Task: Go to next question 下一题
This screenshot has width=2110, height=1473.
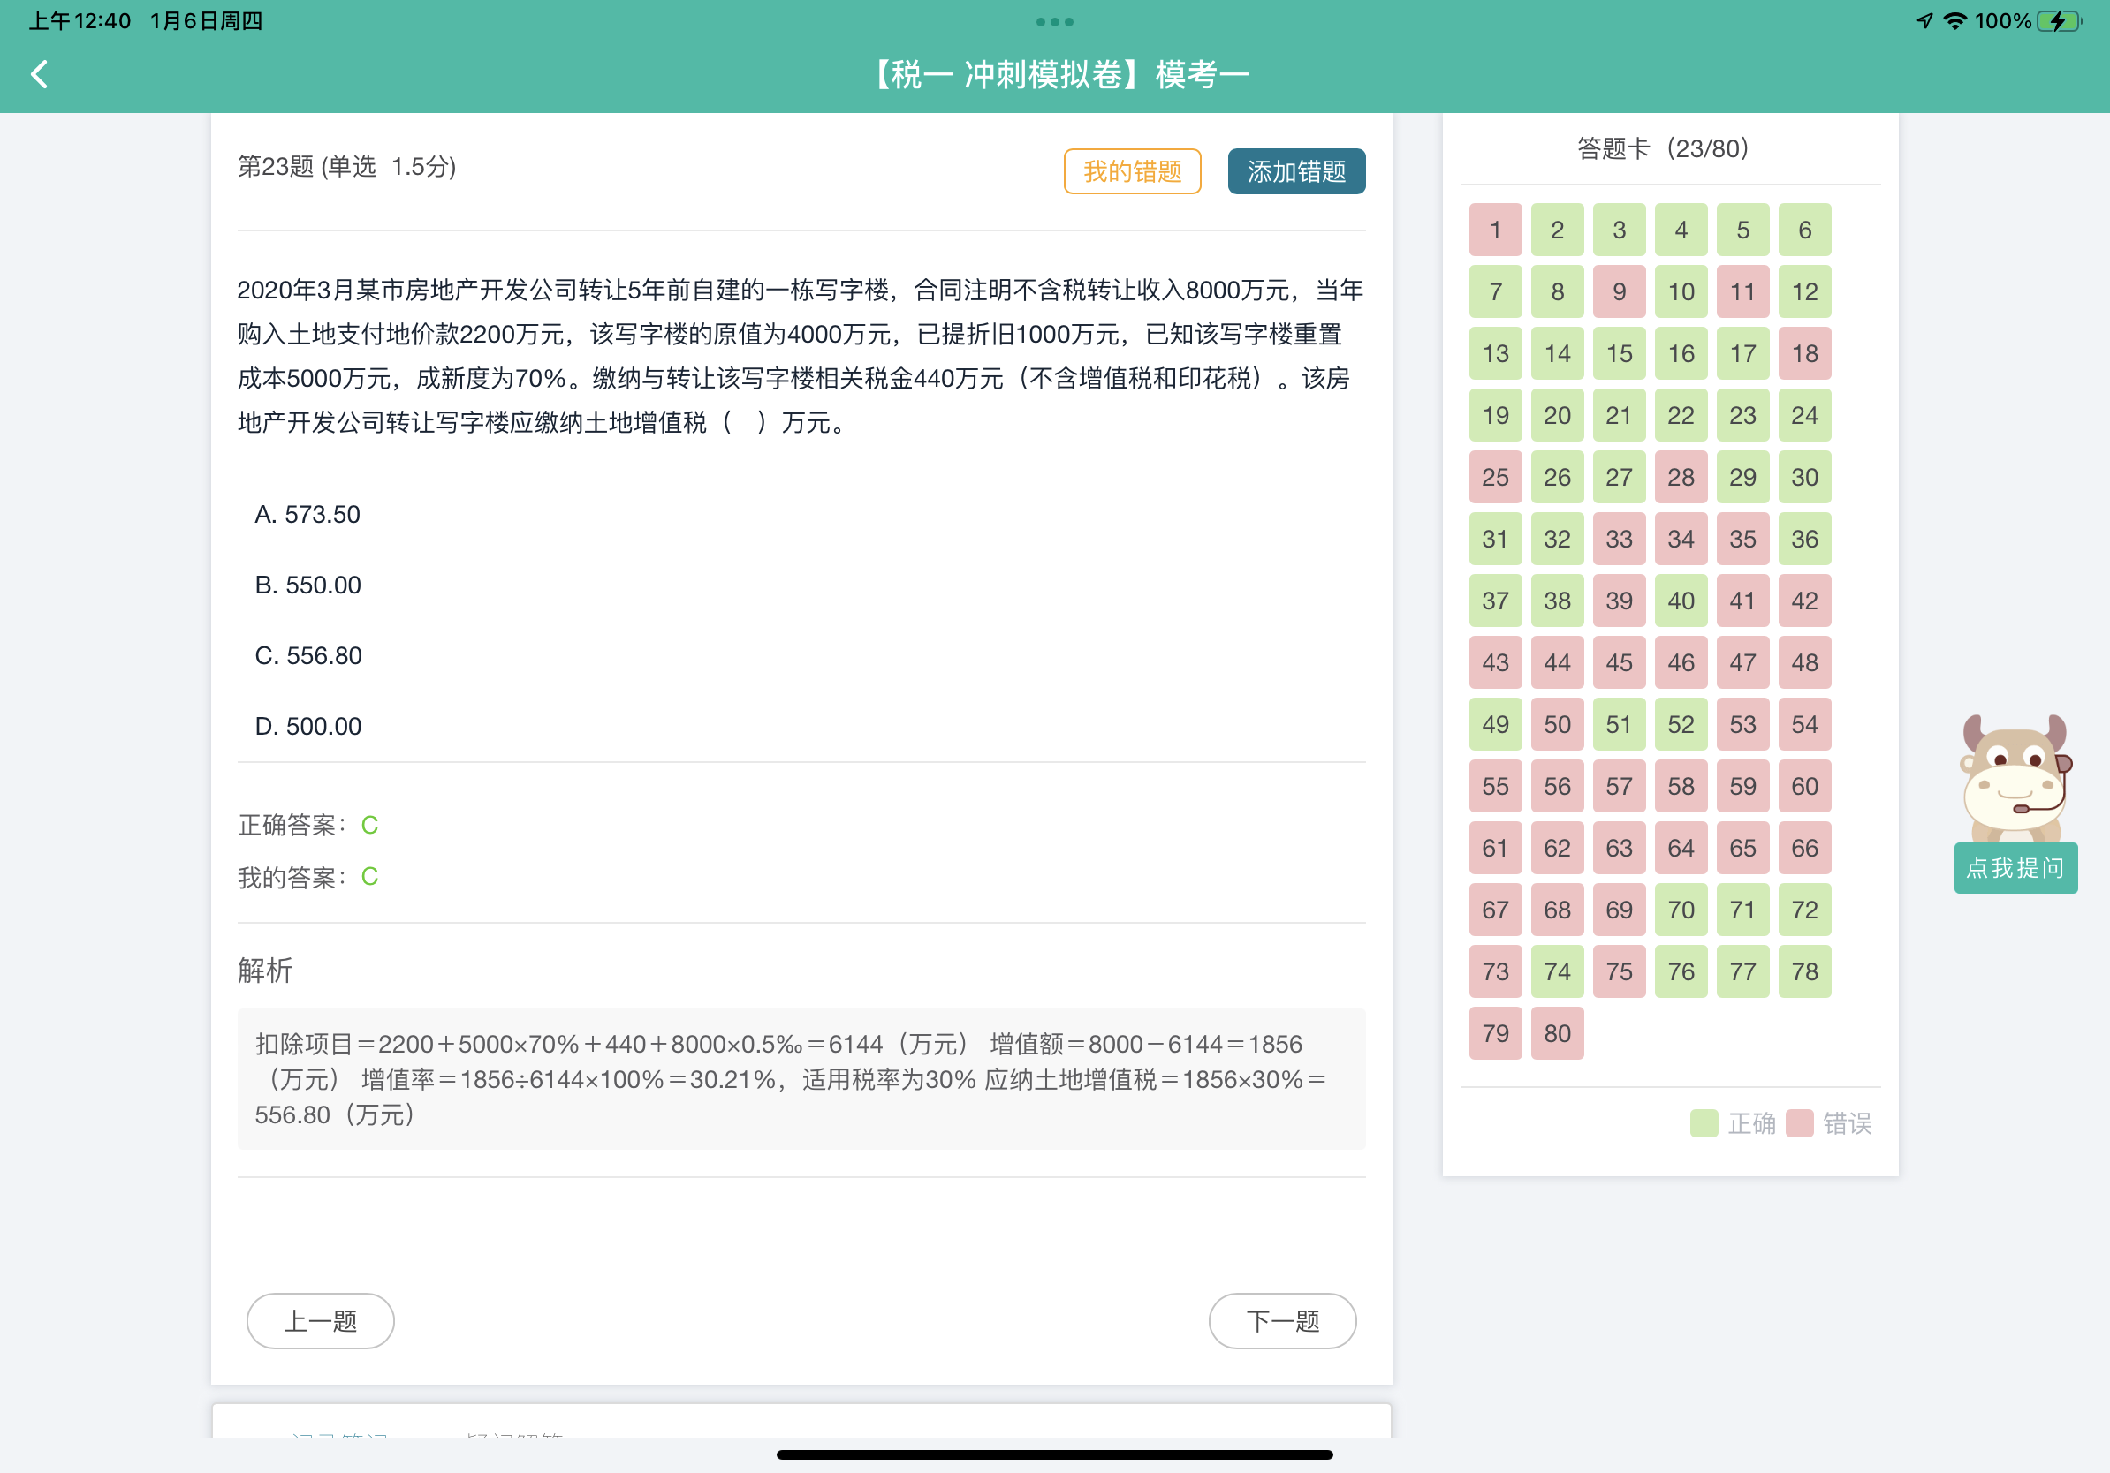Action: [1282, 1320]
